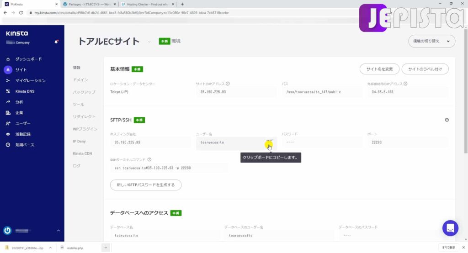The image size is (468, 253).
Task: Click the browser forward button
Action: point(13,13)
